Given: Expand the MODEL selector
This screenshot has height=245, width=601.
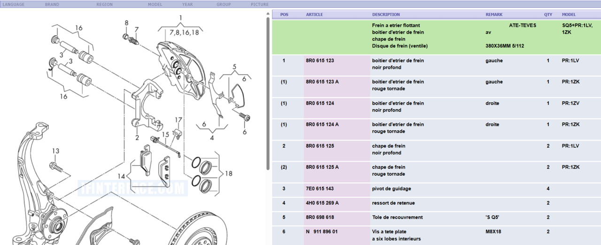Looking at the screenshot, I should tap(155, 5).
